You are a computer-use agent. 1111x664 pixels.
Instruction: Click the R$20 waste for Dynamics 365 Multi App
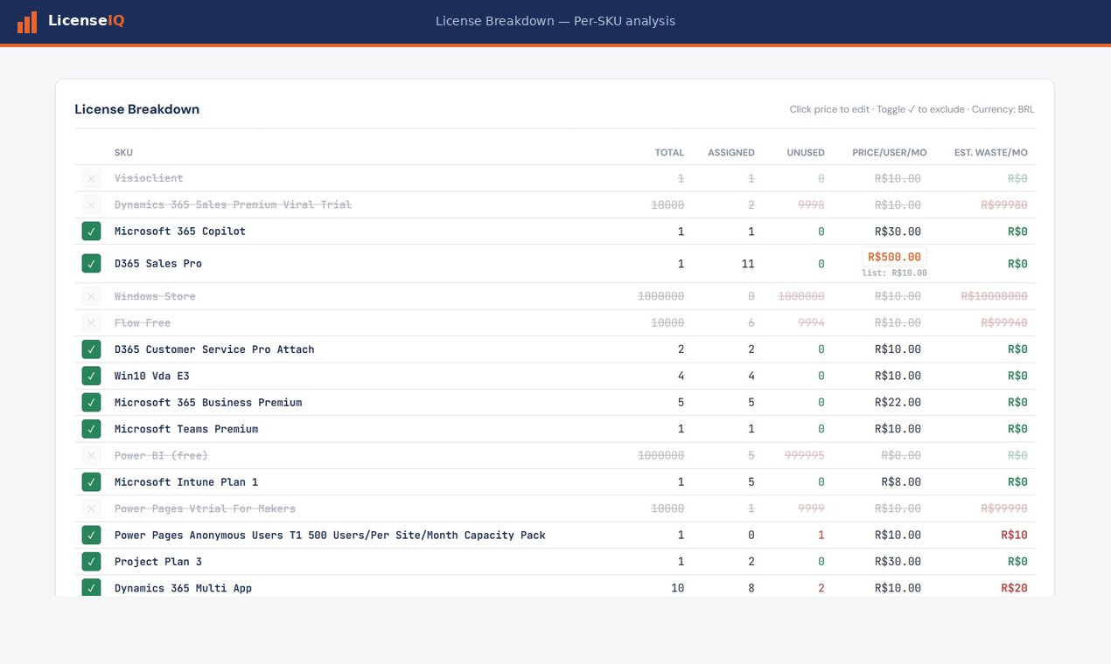point(1015,588)
